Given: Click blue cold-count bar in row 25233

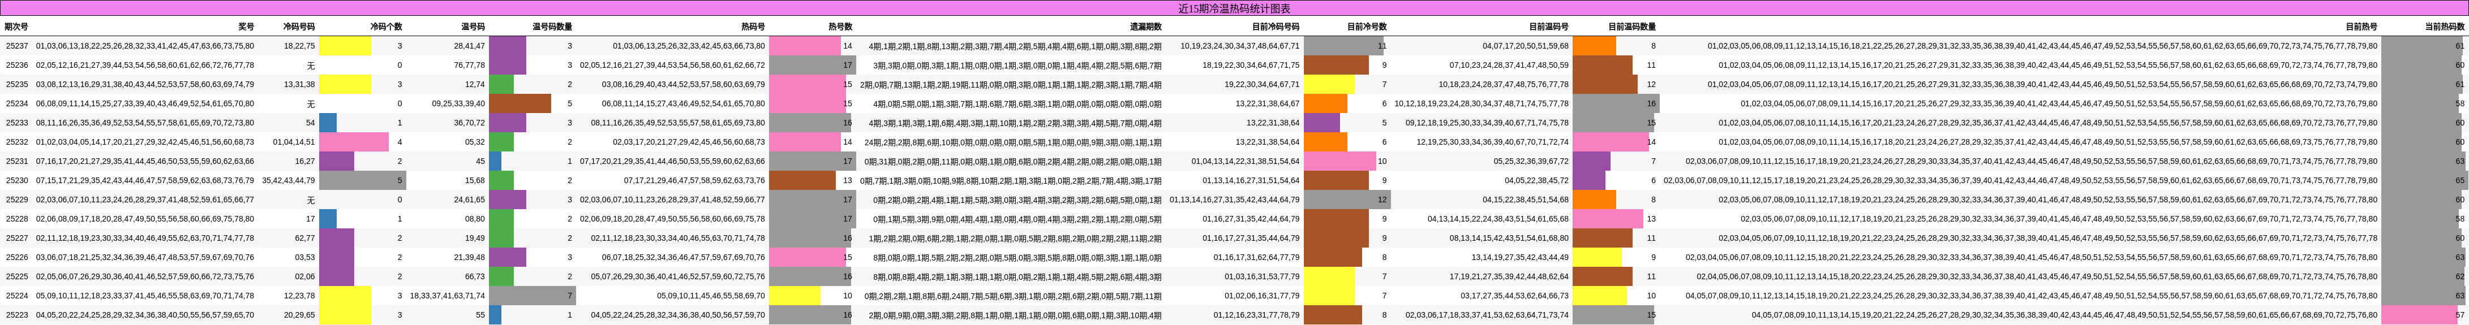Looking at the screenshot, I should [328, 123].
